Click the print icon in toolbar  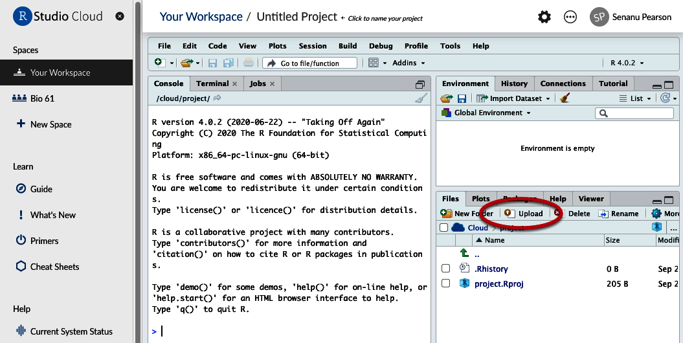click(x=249, y=63)
